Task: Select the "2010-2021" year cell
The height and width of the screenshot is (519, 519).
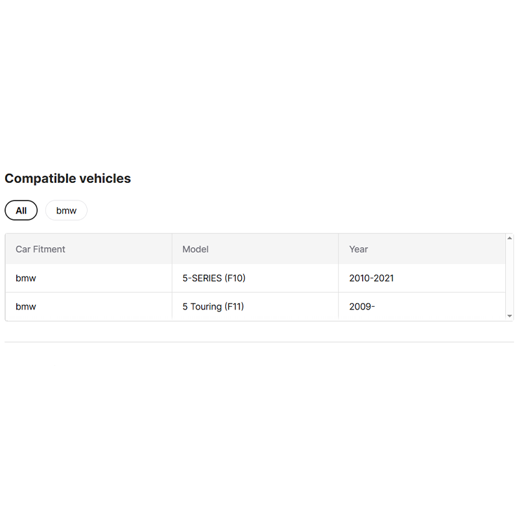Action: (x=371, y=278)
